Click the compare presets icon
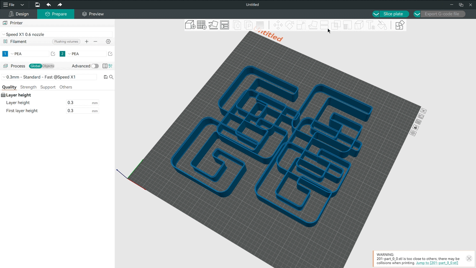The image size is (476, 268). click(x=110, y=66)
